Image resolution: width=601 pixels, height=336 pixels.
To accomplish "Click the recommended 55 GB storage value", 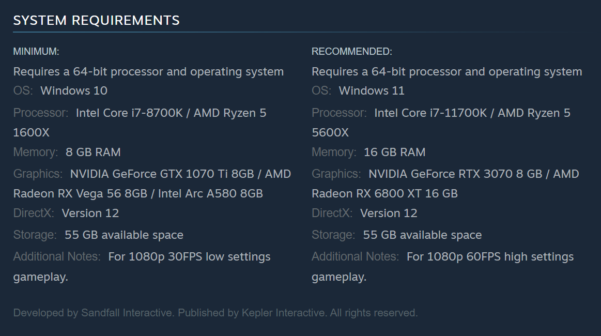I will 422,235.
